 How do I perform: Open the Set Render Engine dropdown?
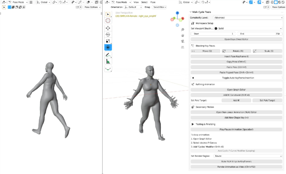coord(248,156)
